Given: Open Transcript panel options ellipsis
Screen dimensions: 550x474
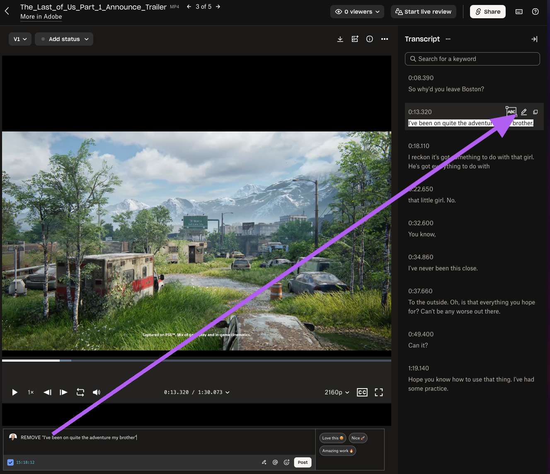Looking at the screenshot, I should click(x=448, y=39).
